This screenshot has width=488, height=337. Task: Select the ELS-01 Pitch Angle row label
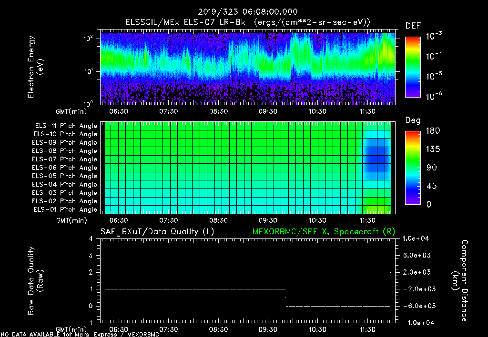point(65,209)
